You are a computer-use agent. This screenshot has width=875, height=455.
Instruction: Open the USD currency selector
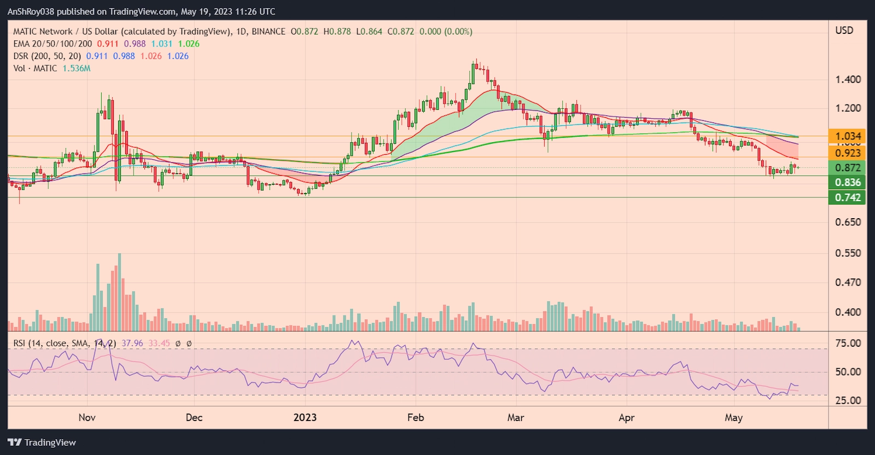coord(844,31)
